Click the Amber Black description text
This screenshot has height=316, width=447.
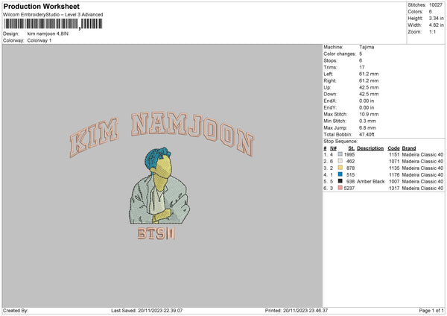[370, 181]
